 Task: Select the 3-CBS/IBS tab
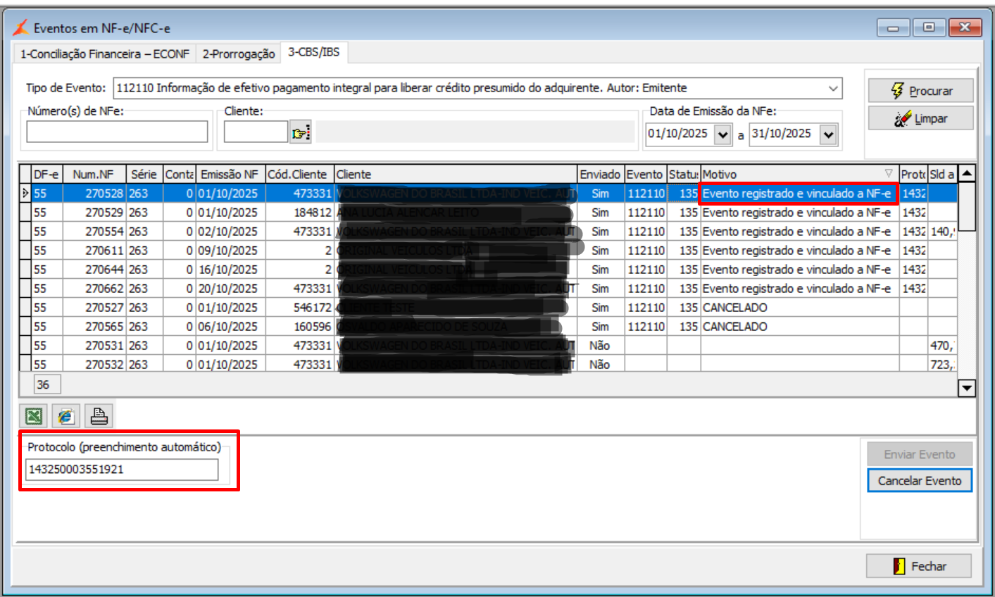[x=313, y=52]
